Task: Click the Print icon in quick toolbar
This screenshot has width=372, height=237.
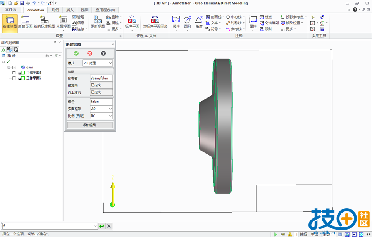Action: point(28,3)
